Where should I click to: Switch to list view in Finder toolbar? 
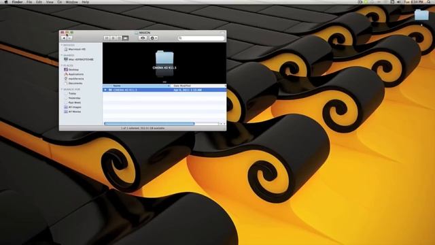point(113,38)
